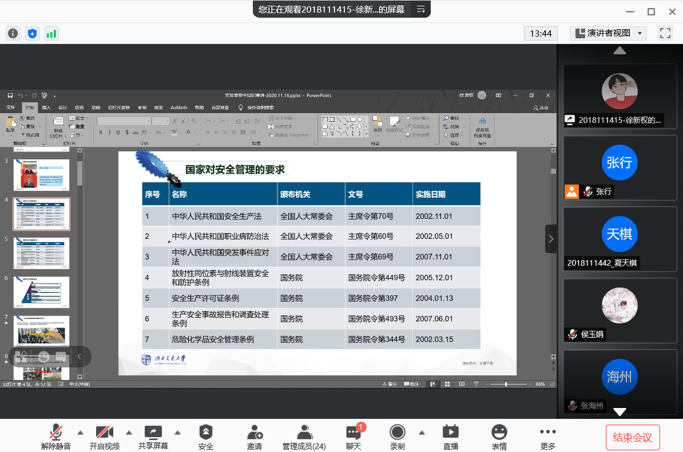This screenshot has height=452, width=683.
Task: Unmute the microphone (解除静音)
Action: click(55, 433)
